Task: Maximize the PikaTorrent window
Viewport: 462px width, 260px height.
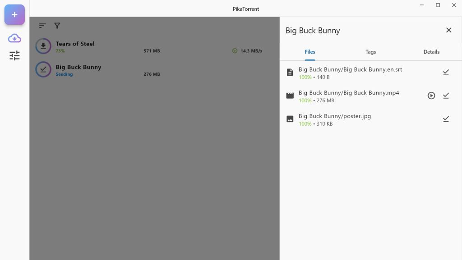Action: [x=438, y=5]
